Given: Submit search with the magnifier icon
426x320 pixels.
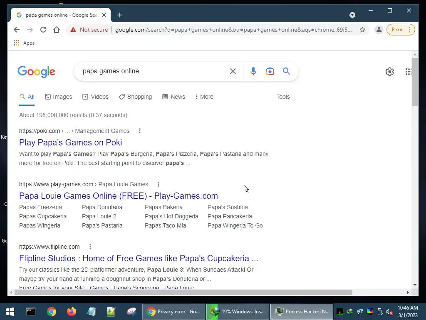Looking at the screenshot, I should (286, 71).
